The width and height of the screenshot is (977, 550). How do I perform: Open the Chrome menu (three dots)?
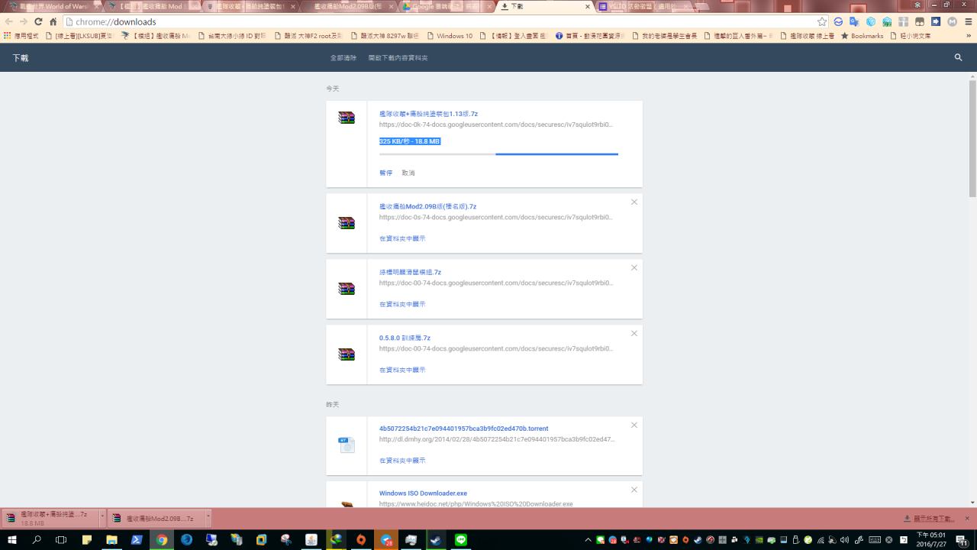click(x=967, y=22)
